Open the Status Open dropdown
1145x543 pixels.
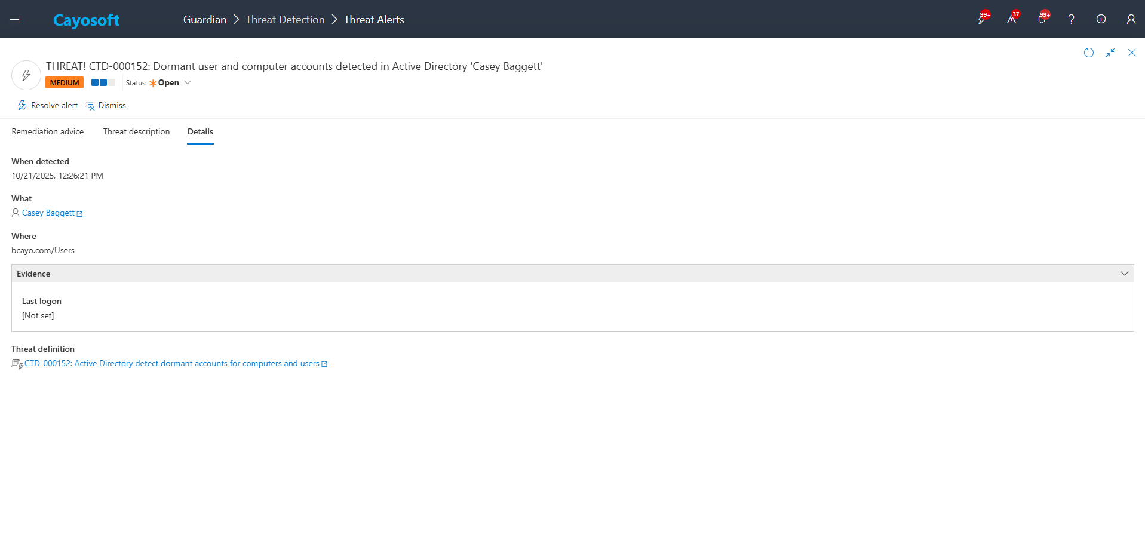[x=188, y=82]
